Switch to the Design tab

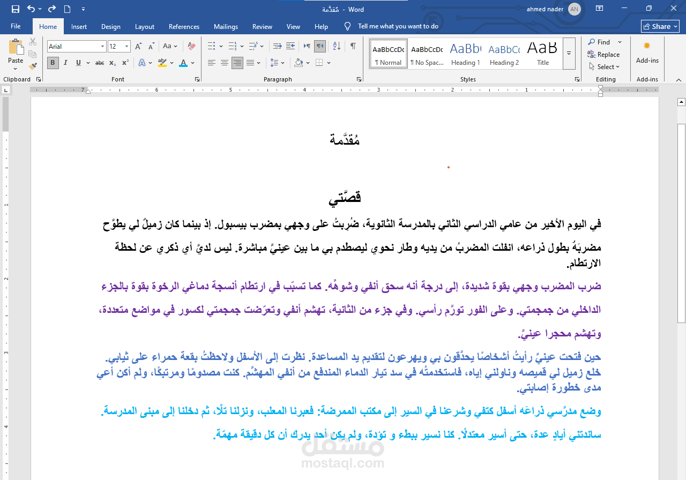[x=111, y=26]
